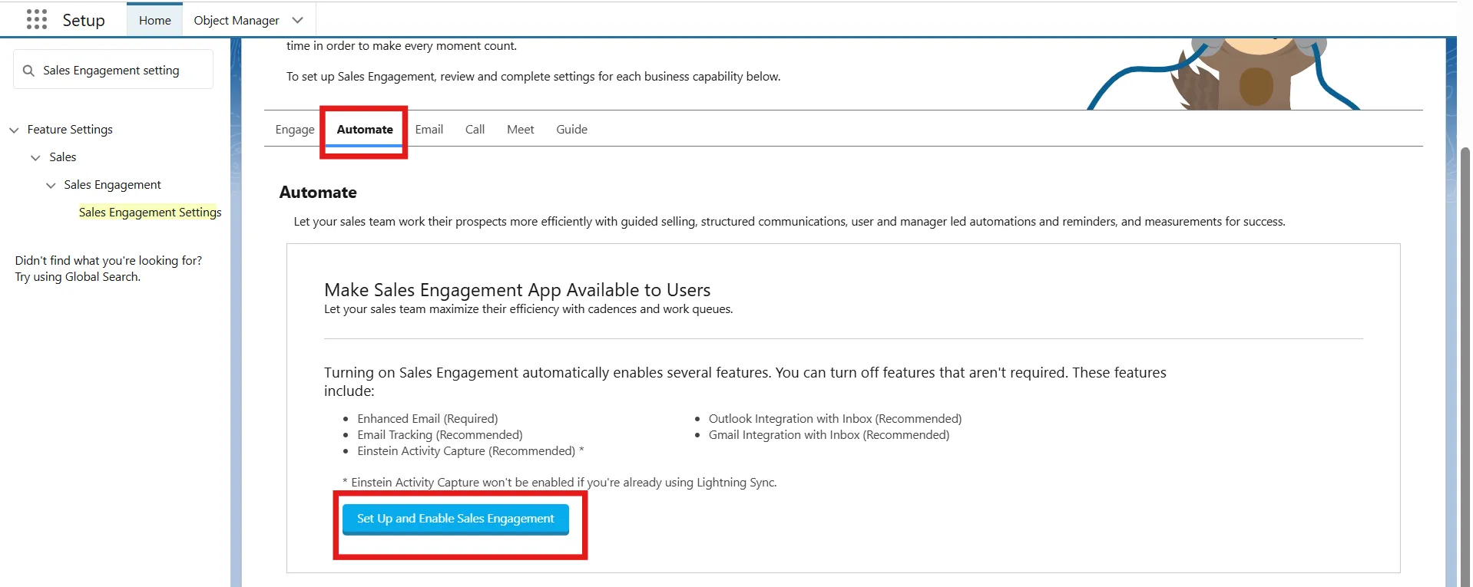Select Sales Engagement in the setup tree
Viewport: 1473px width, 587px height.
pyautogui.click(x=112, y=185)
